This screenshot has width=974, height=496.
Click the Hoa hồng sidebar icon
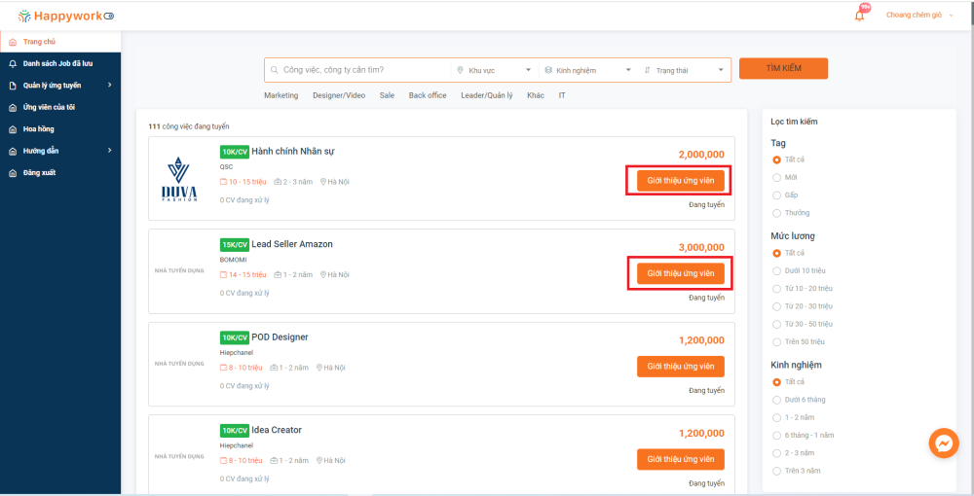tap(13, 129)
